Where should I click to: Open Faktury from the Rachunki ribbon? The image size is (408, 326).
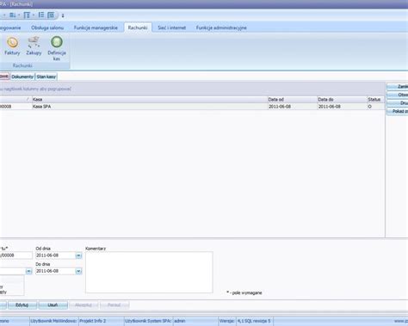pyautogui.click(x=12, y=46)
